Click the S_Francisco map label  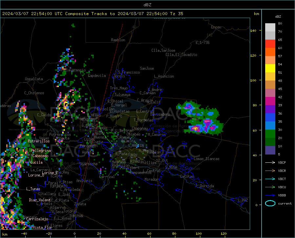pos(129,72)
